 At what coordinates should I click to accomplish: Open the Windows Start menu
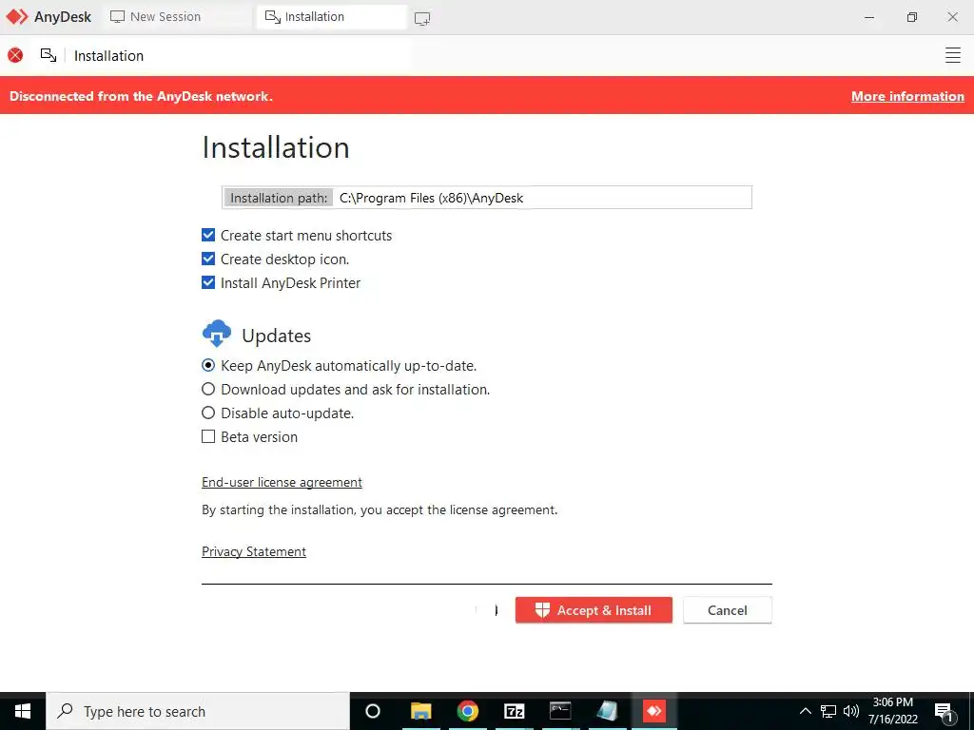pyautogui.click(x=23, y=711)
